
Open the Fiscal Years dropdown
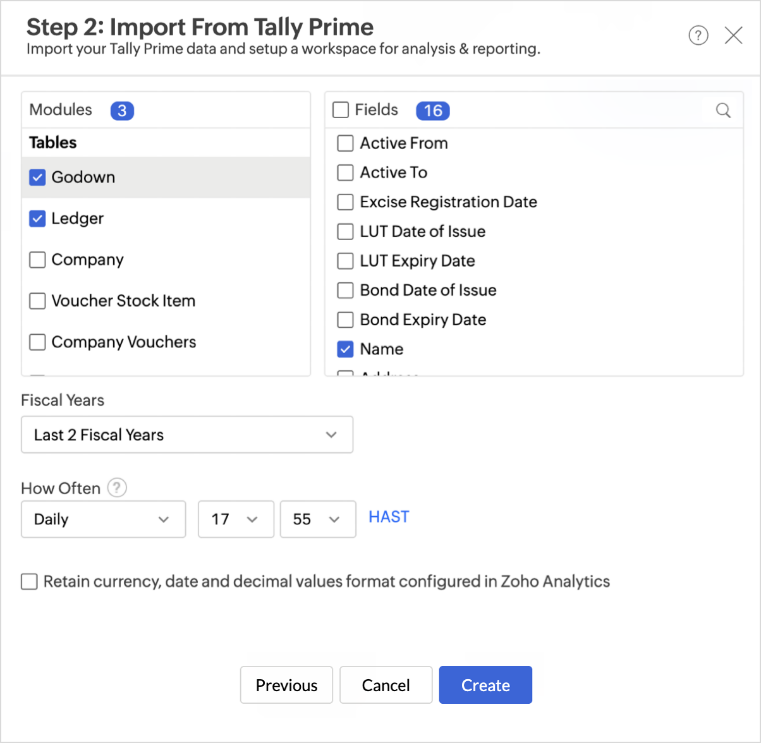coord(186,435)
